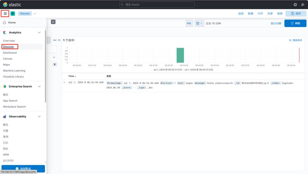Collapse the Enterprise Search section chevron
Viewport: 308px width, 174px height.
(39, 86)
